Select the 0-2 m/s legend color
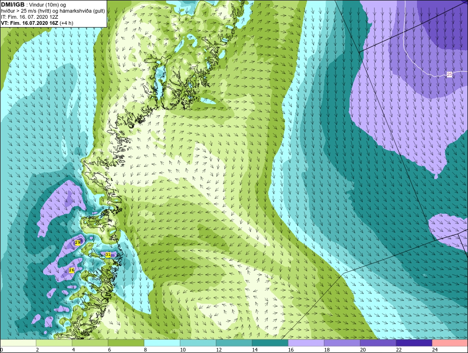The height and width of the screenshot is (353, 468). click(18, 343)
